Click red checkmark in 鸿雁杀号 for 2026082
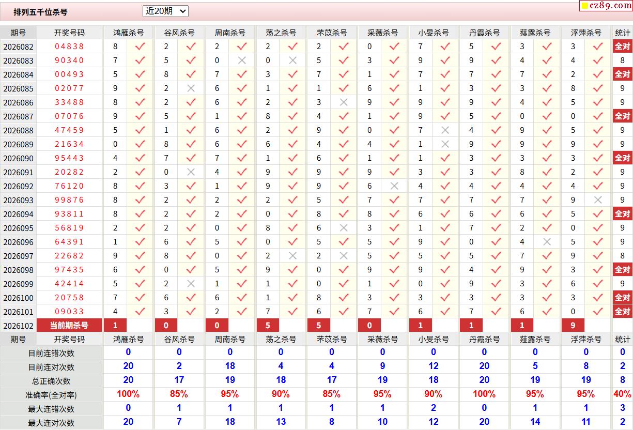The image size is (633, 430). (140, 47)
